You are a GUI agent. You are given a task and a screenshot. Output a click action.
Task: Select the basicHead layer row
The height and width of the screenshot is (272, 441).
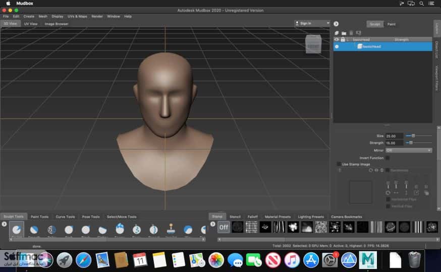coord(382,46)
